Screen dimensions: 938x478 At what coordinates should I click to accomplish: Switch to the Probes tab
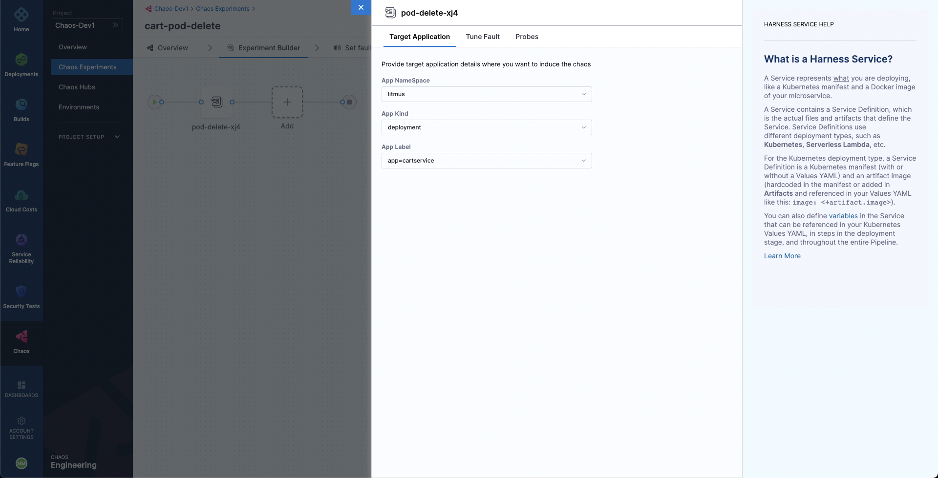527,37
